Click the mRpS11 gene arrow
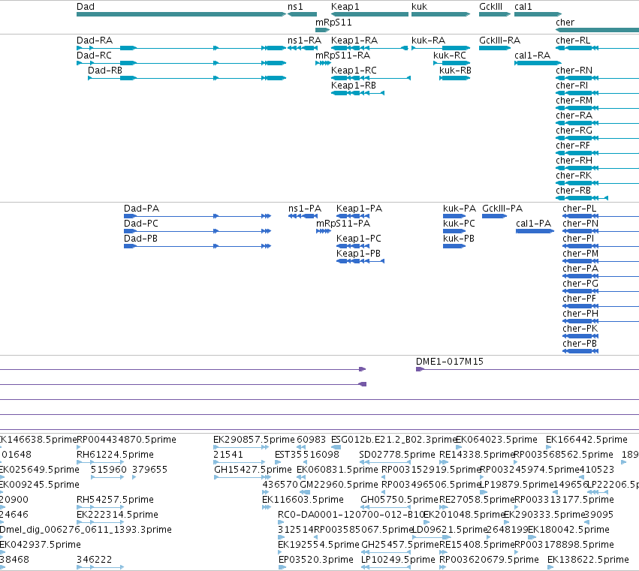Screen dimensions: 639x571 322,30
